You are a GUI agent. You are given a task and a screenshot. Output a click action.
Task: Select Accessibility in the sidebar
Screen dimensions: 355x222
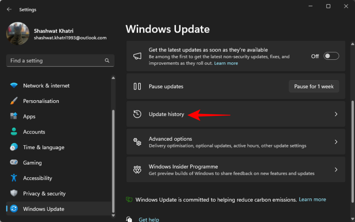coord(37,178)
